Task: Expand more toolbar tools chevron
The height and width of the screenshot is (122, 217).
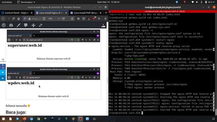Action: (x=99, y=19)
